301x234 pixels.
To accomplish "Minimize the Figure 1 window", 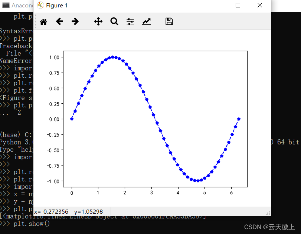I will pyautogui.click(x=216, y=5).
